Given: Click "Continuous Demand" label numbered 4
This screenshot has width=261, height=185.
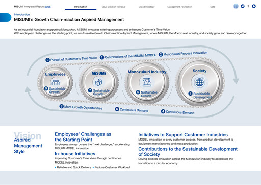Looking at the screenshot, I should [x=180, y=112].
